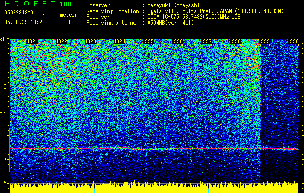Click observer name Masayuki Kobayashi
Viewport: 304px width, 193px height.
tap(174, 5)
